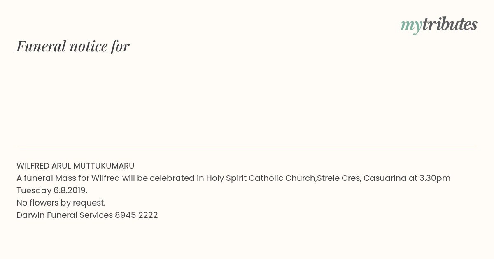Click the green "my" part of logo

pos(411,26)
